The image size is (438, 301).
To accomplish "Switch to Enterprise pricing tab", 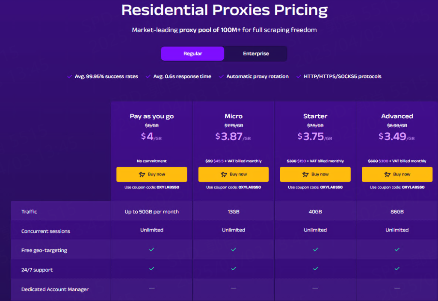I will point(256,54).
